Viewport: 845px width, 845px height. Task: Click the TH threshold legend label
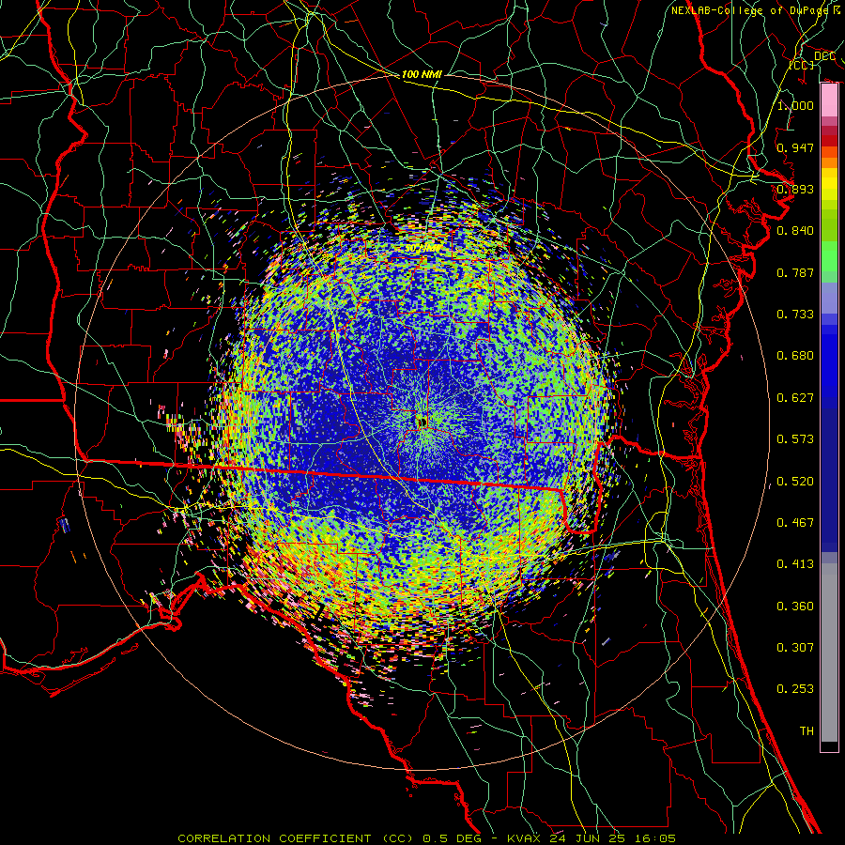(807, 731)
